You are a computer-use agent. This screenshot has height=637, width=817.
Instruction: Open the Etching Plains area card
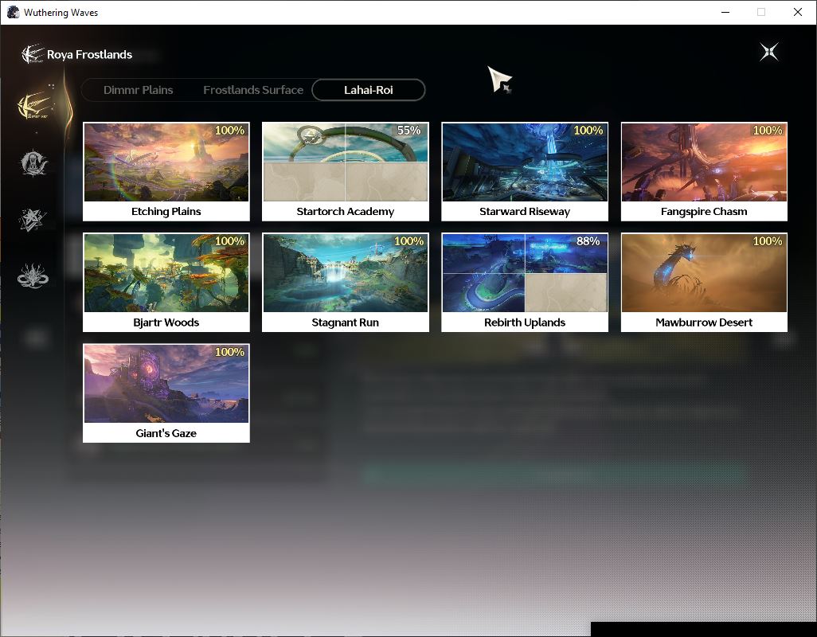pos(166,172)
